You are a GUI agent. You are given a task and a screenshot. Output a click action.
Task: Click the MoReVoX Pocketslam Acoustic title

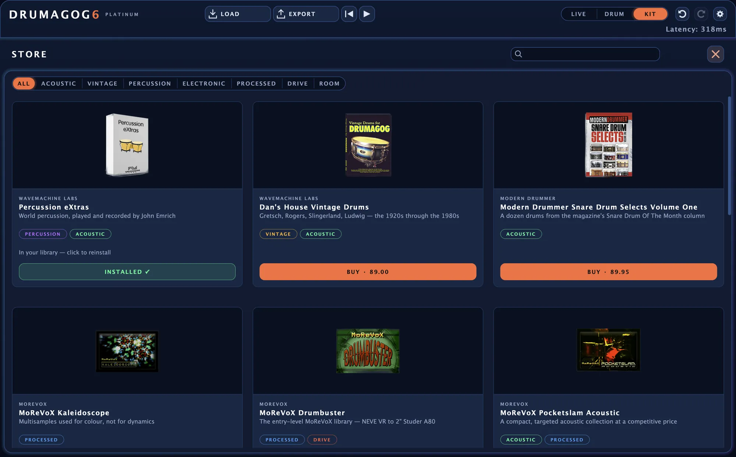point(560,413)
